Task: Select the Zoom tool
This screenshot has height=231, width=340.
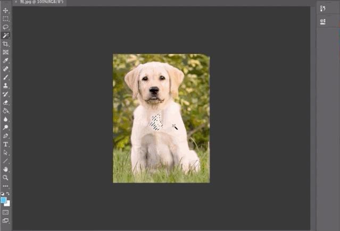Action: coord(5,177)
